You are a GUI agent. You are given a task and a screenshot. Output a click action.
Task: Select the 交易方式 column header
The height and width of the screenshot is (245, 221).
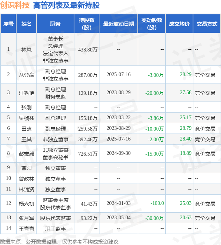point(207,24)
